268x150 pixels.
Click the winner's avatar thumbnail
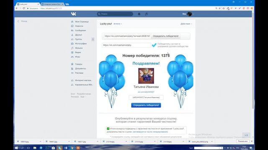click(146, 76)
